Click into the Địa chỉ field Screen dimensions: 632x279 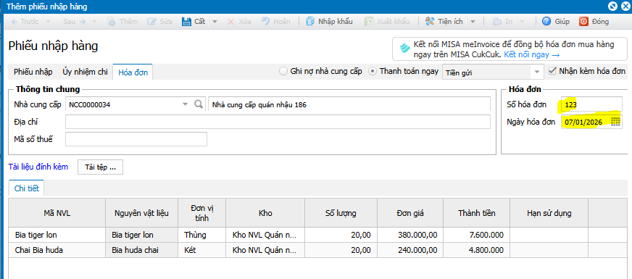pos(278,122)
